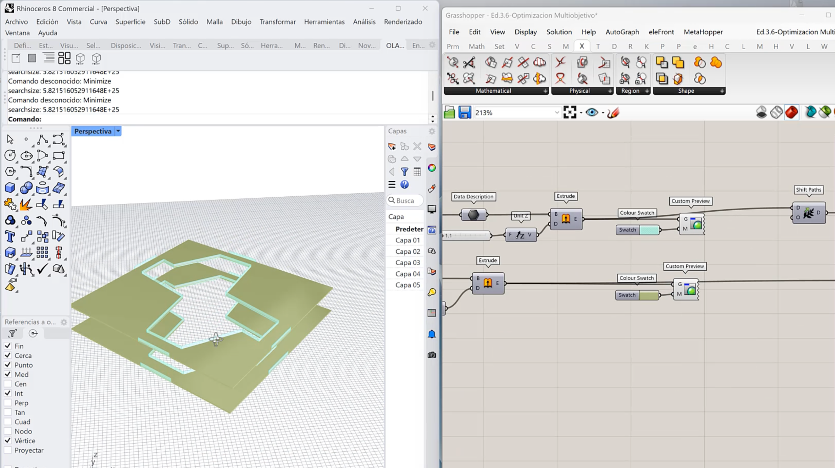Select the Text object tool in the Rhino sidebar
The image size is (835, 468).
point(10,236)
